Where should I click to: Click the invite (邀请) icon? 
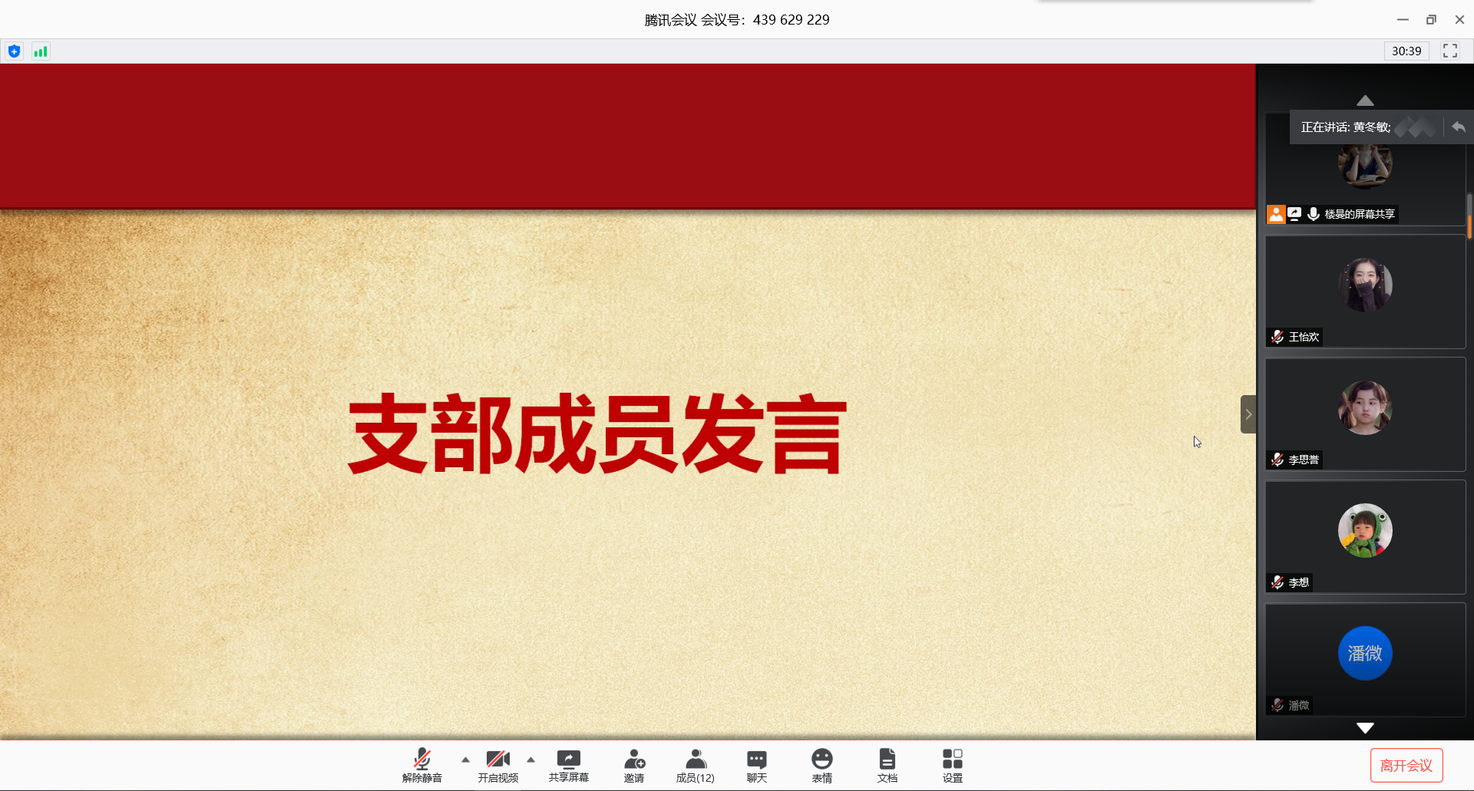pos(634,765)
